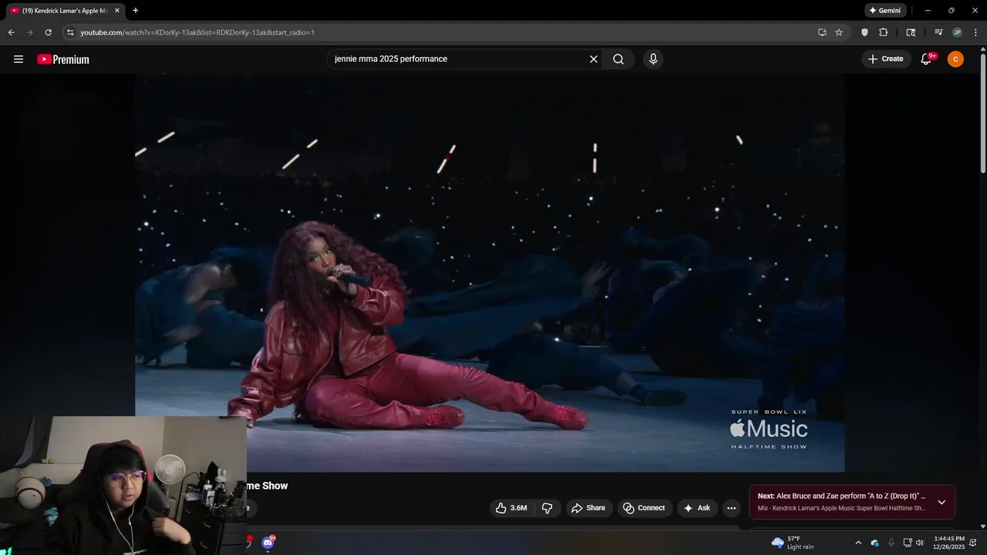987x555 pixels.
Task: Open weather widget 57°F Light rain
Action: coord(793,543)
